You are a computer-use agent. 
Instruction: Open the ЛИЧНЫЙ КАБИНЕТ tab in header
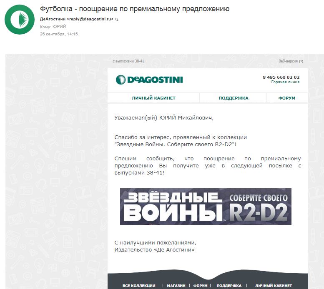click(153, 98)
